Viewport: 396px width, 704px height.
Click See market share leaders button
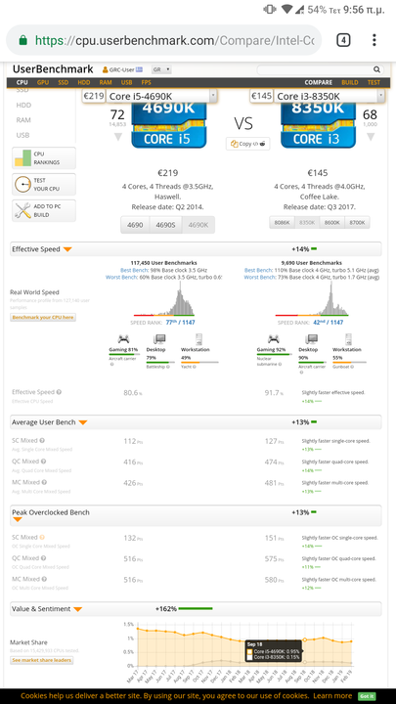(x=41, y=660)
